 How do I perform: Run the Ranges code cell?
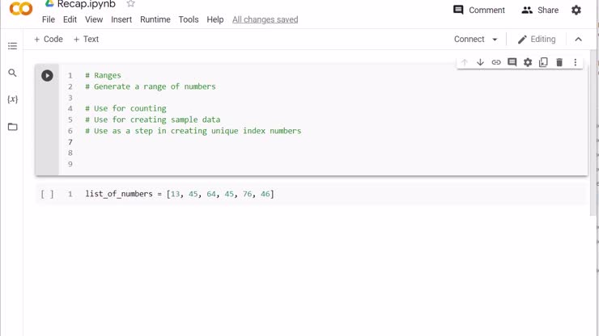point(47,75)
